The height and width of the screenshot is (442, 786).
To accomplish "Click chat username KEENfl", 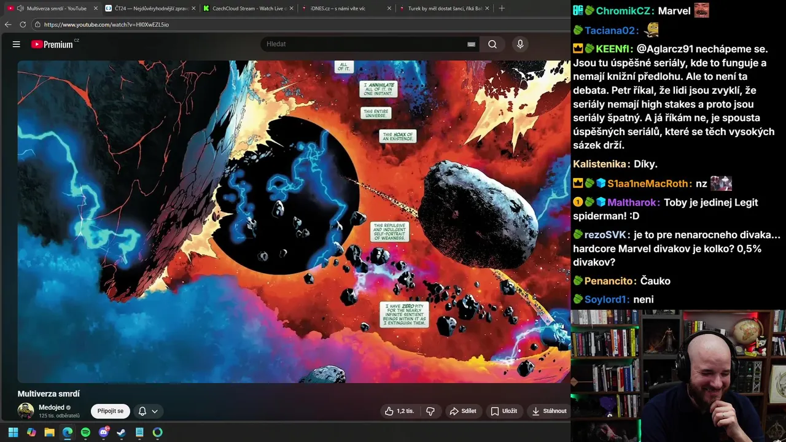I will pyautogui.click(x=614, y=48).
